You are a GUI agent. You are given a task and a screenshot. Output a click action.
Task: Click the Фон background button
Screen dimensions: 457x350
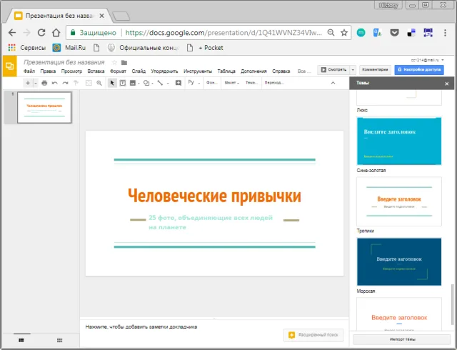tap(212, 83)
